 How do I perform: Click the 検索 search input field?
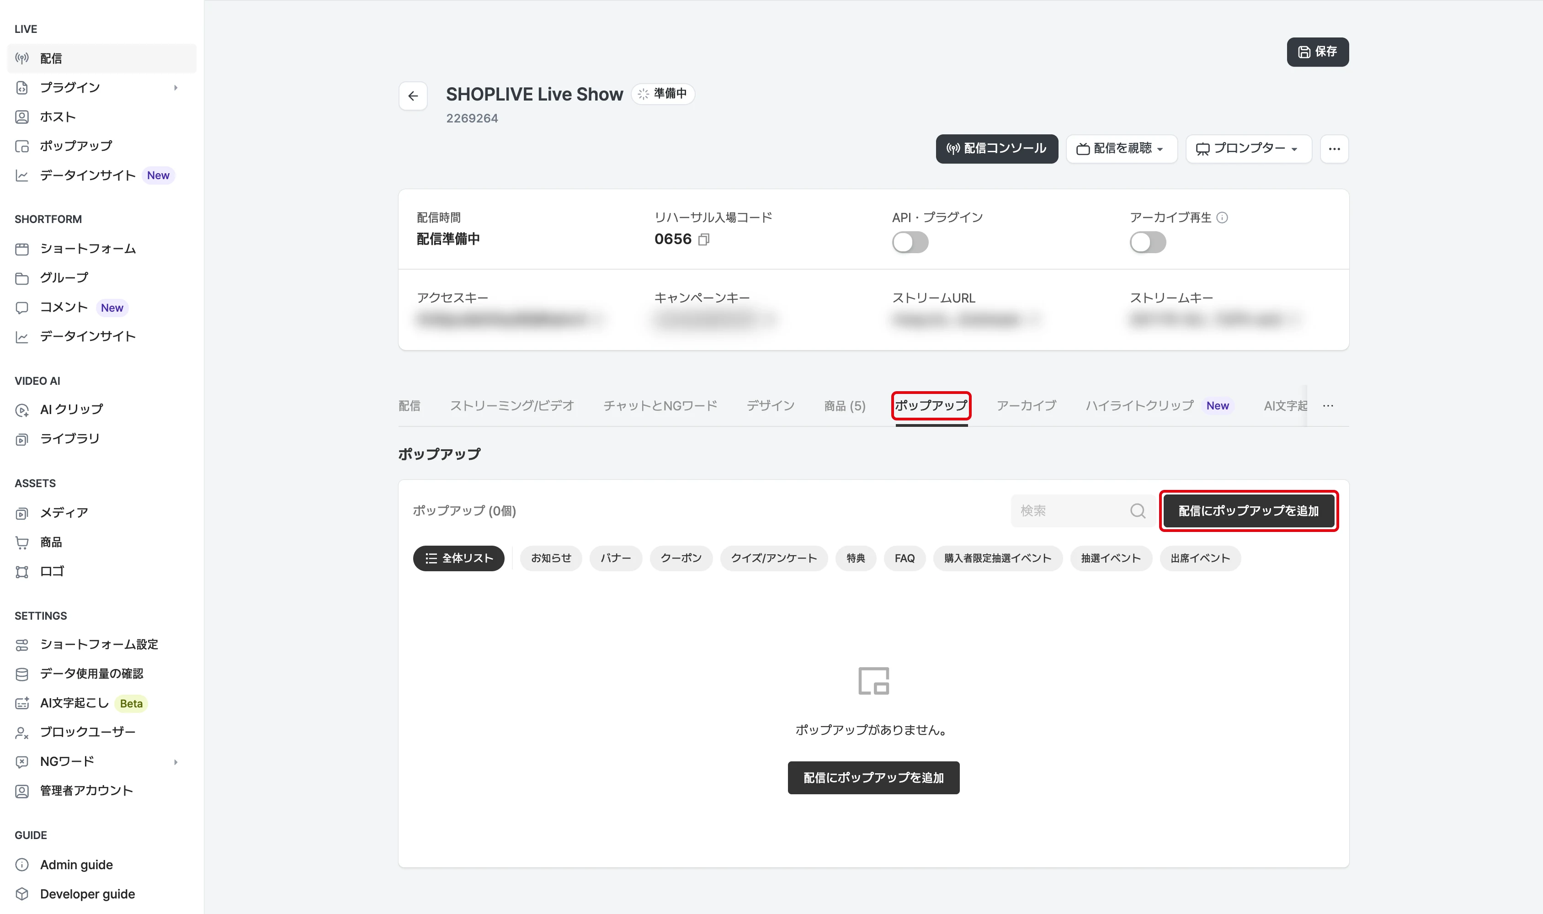[x=1082, y=510]
